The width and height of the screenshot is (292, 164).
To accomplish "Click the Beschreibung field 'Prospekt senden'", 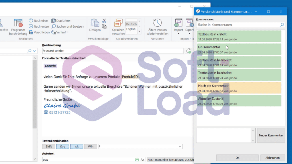I will [113, 51].
